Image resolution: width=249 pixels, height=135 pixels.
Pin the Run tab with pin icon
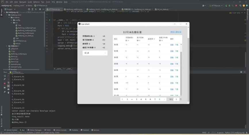[x=5, y=92]
